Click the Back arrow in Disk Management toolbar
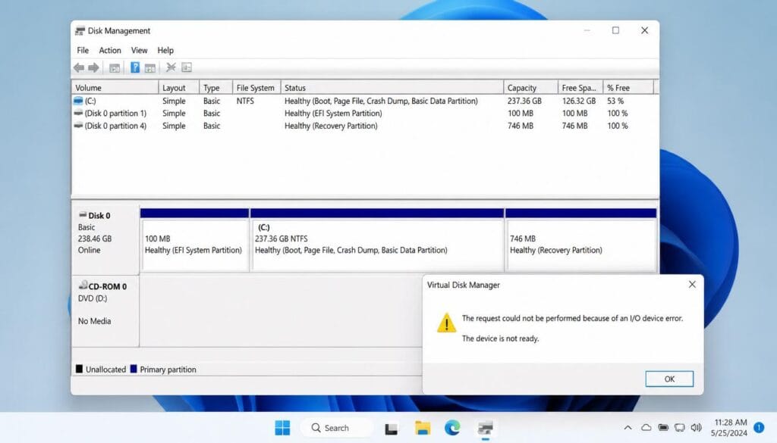The width and height of the screenshot is (777, 443). pos(79,67)
